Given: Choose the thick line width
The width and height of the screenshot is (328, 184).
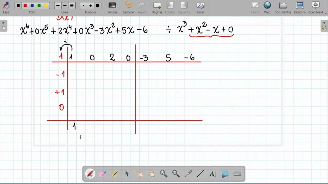Looking at the screenshot, I should pos(72,6).
